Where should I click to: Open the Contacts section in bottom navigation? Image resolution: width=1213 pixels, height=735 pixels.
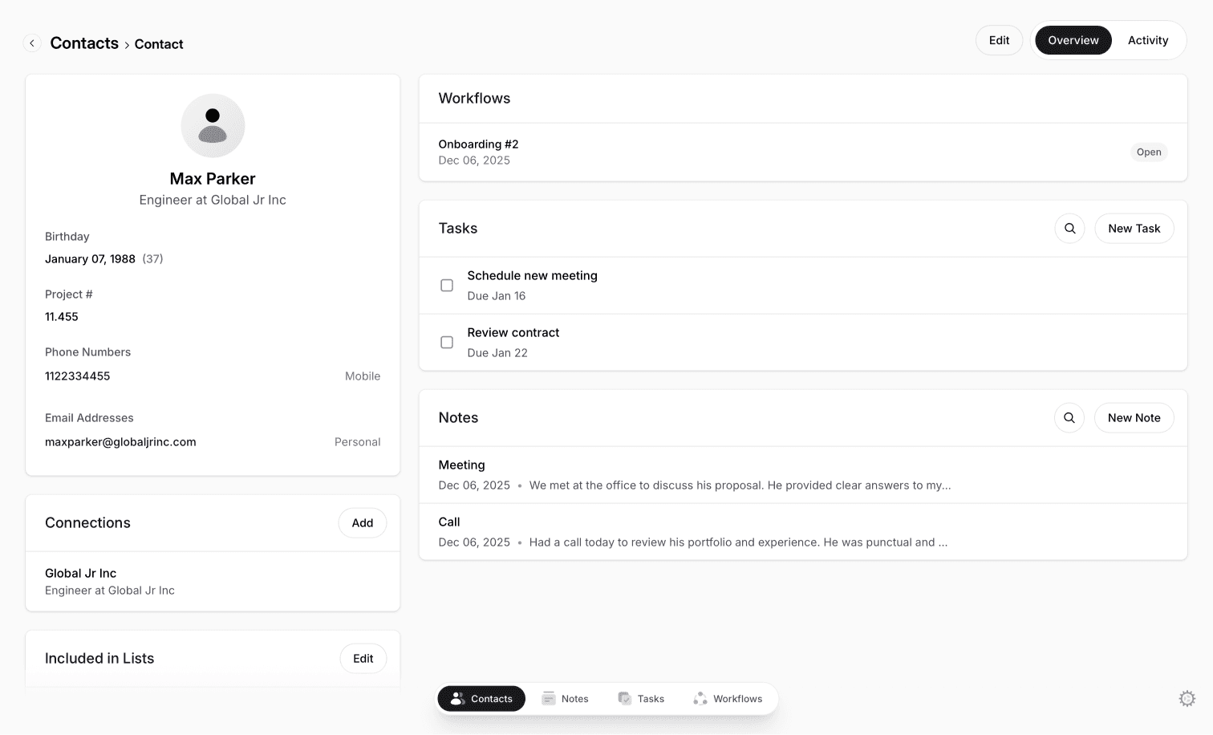pos(481,698)
